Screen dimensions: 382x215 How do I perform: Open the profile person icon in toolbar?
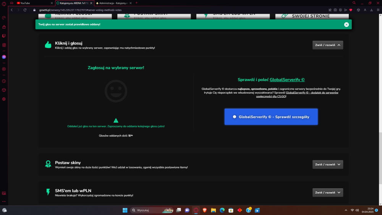365,10
